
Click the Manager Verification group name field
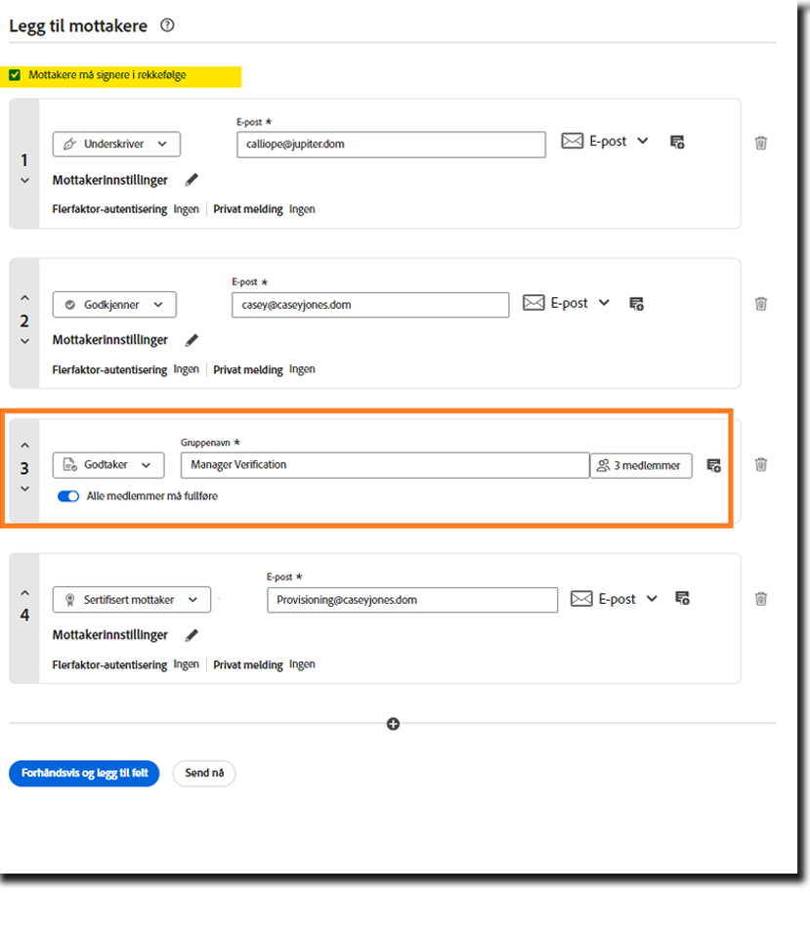click(384, 465)
